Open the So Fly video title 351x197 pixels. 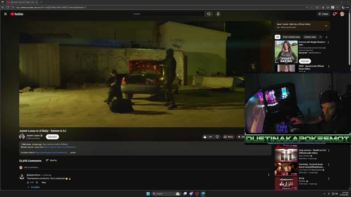(x=302, y=178)
